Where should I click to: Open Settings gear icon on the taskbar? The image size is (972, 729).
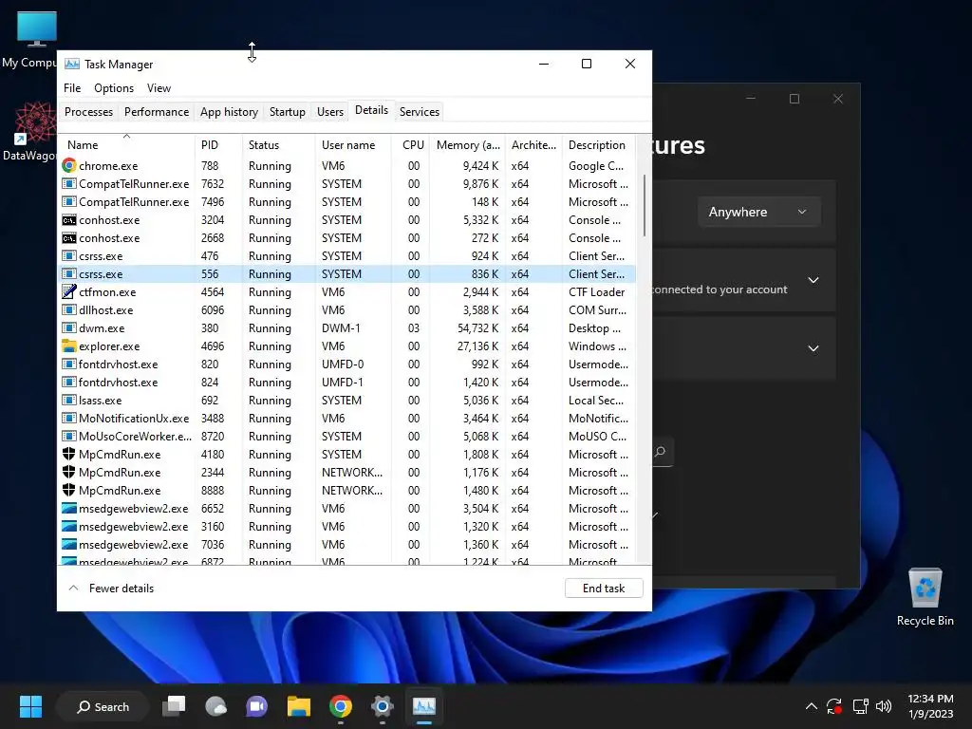(x=383, y=706)
